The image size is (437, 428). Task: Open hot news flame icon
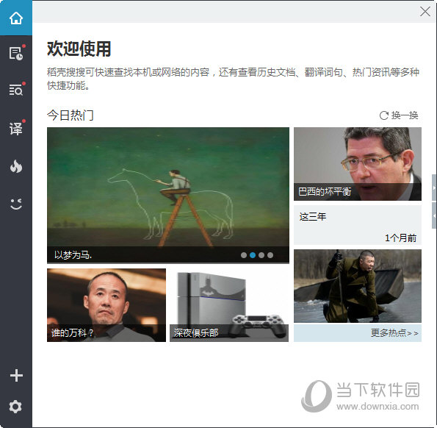coord(16,166)
